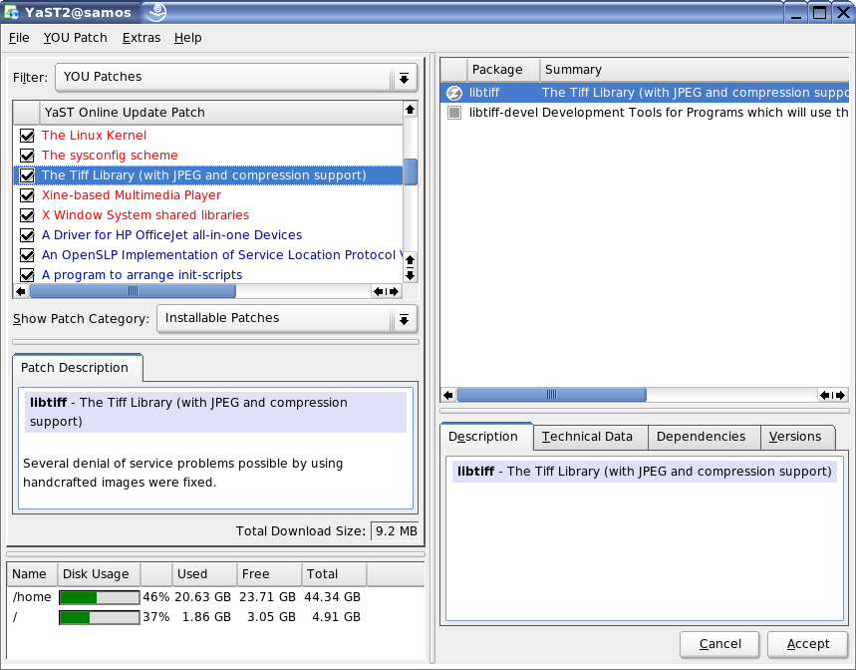Uncheck the arrange init-scripts patch
Image resolution: width=856 pixels, height=670 pixels.
pos(27,275)
